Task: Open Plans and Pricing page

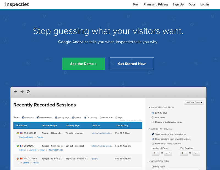Action: [x=156, y=4]
